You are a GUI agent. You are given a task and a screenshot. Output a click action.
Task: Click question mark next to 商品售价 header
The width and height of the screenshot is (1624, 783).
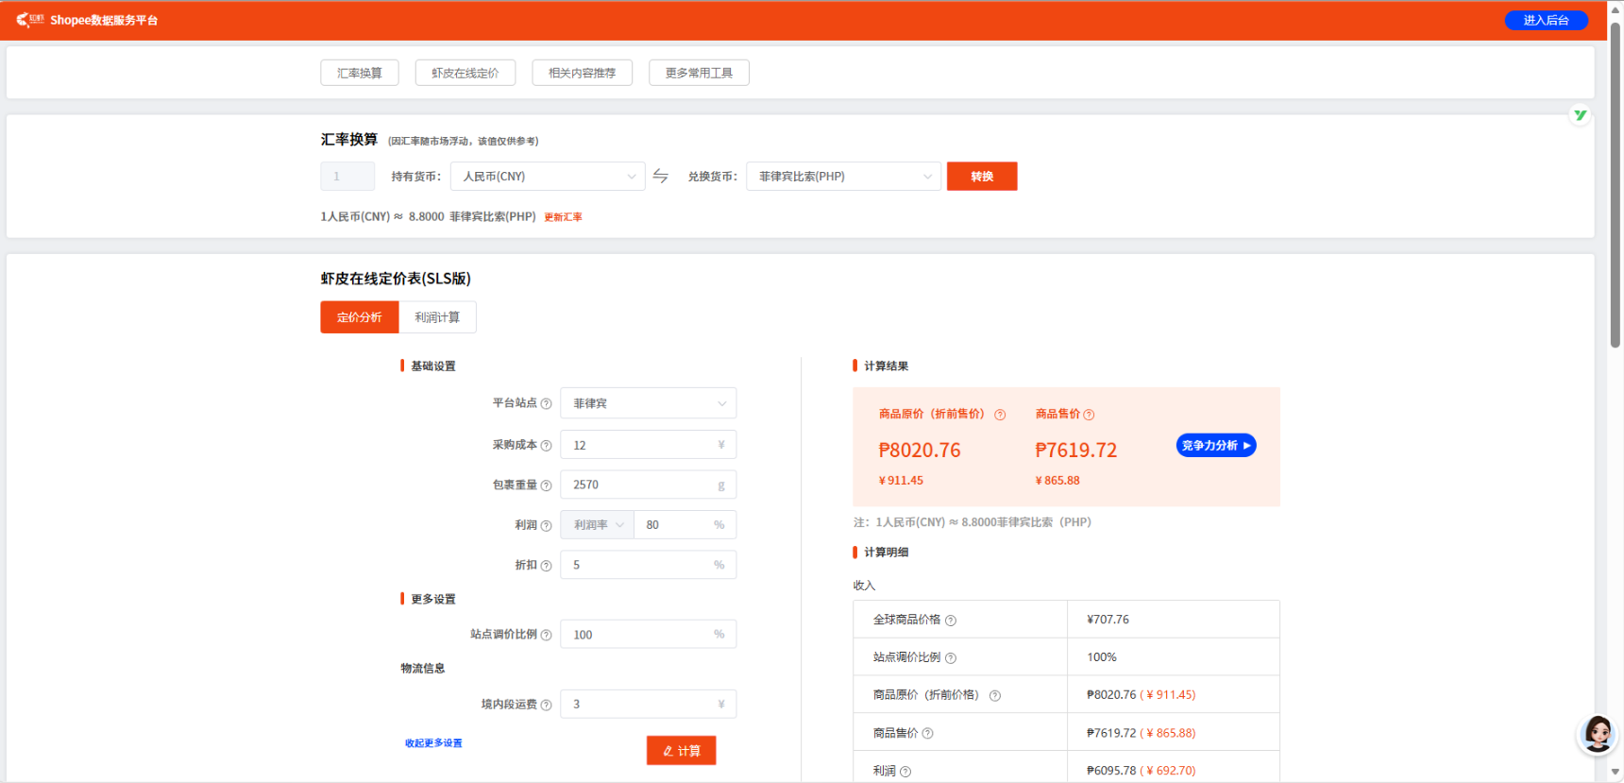[1089, 415]
